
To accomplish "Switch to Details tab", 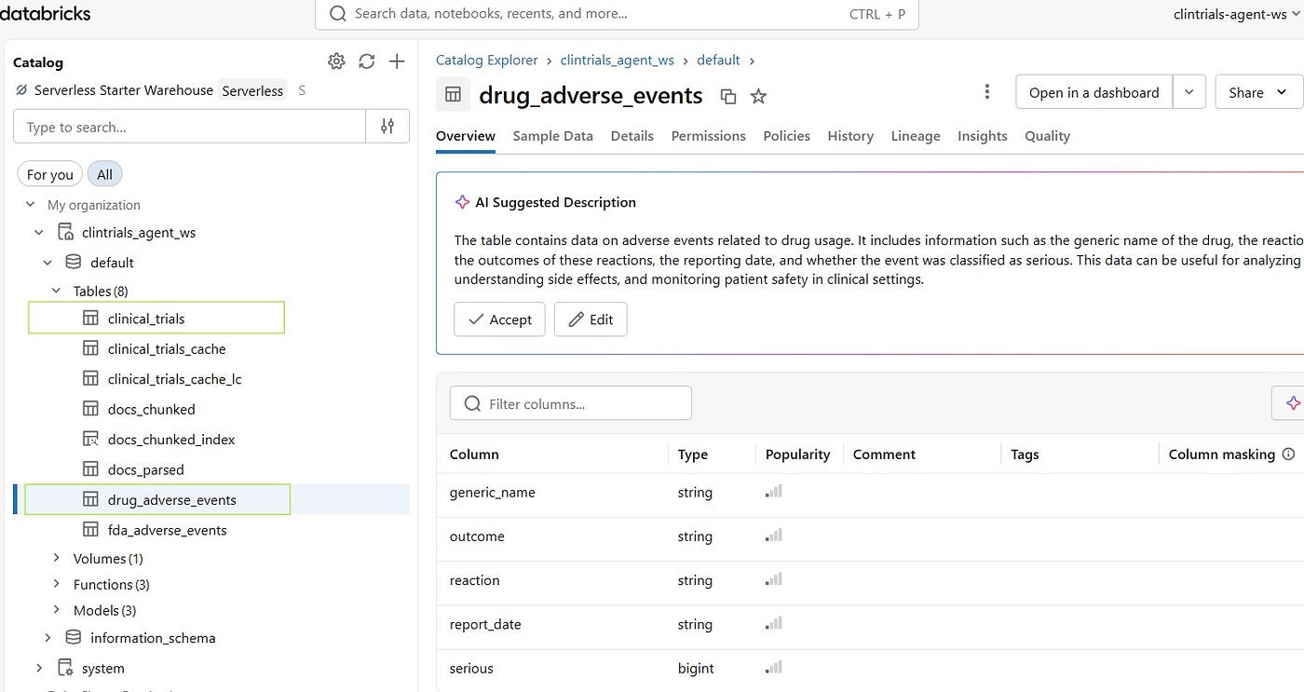I will (x=632, y=136).
